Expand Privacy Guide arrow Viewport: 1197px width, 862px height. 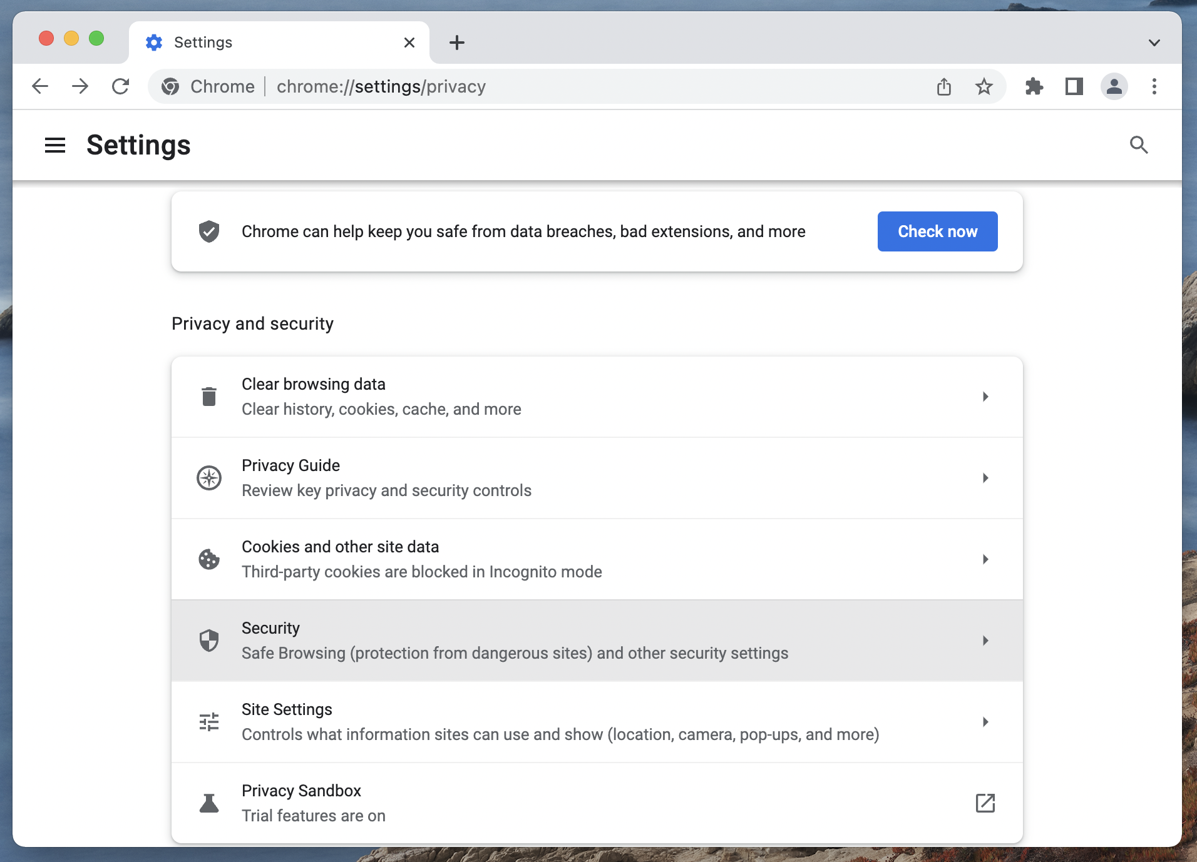point(985,478)
